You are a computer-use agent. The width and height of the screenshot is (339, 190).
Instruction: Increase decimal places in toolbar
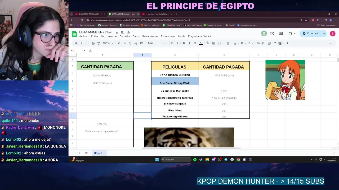[x=136, y=43]
